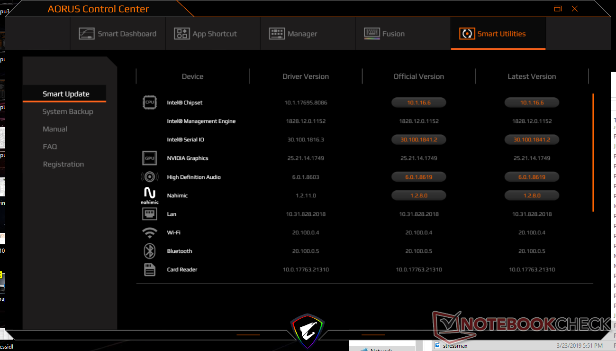Open System Backup in the sidebar

68,111
